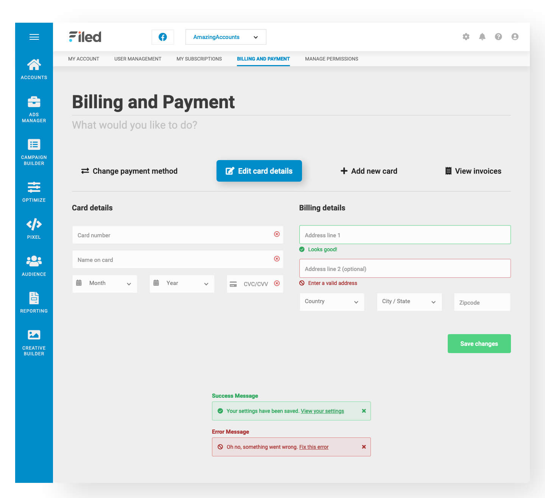The image size is (545, 498).
Task: Follow the Fix this error link
Action: (x=314, y=447)
